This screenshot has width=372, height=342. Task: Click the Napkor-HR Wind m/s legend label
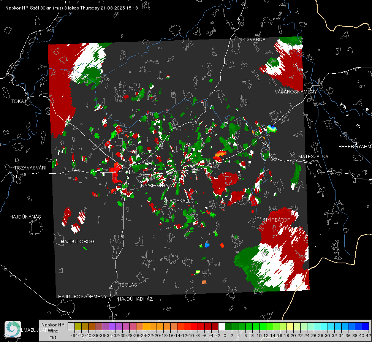[53, 331]
